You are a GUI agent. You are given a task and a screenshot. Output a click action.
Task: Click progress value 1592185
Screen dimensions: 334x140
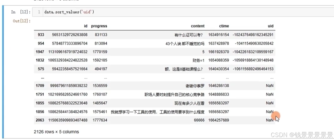[100, 60]
